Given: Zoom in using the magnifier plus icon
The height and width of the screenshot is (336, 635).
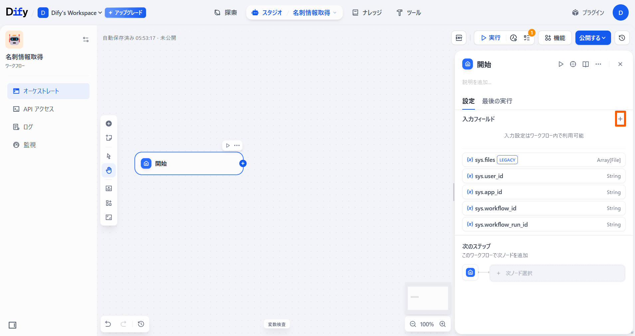Looking at the screenshot, I should point(443,324).
